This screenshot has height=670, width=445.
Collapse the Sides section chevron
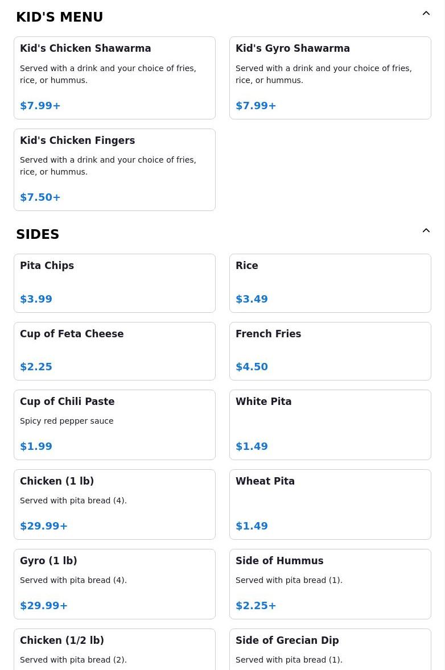coord(426,231)
